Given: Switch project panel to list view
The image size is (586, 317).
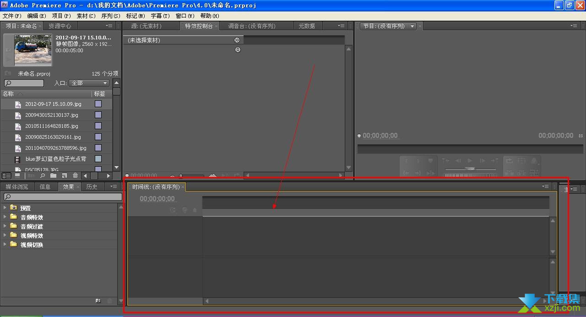Looking at the screenshot, I should 7,175.
